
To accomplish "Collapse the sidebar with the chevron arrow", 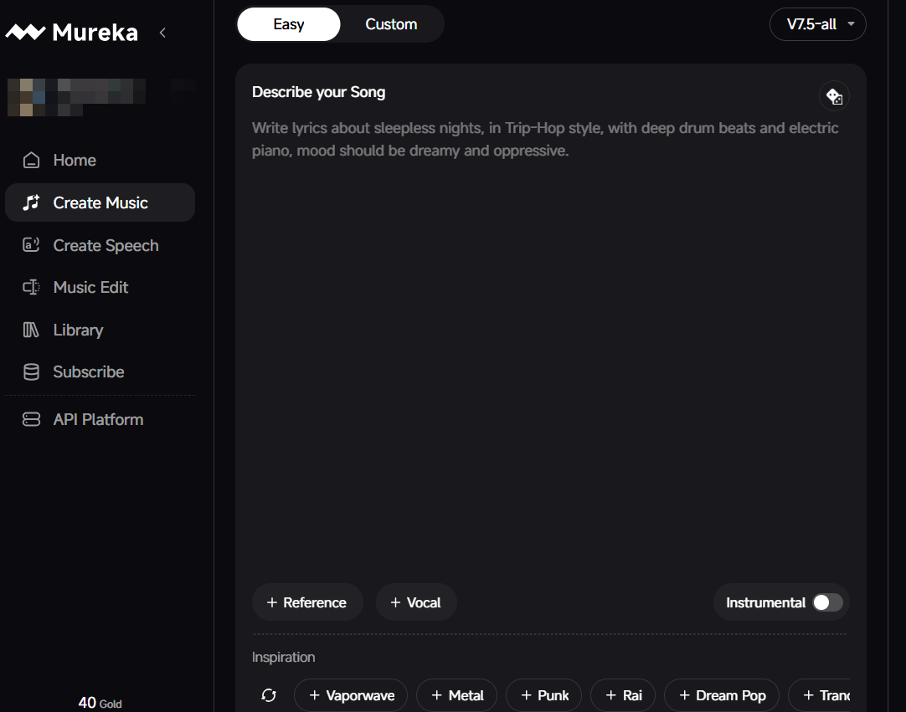I will point(163,33).
